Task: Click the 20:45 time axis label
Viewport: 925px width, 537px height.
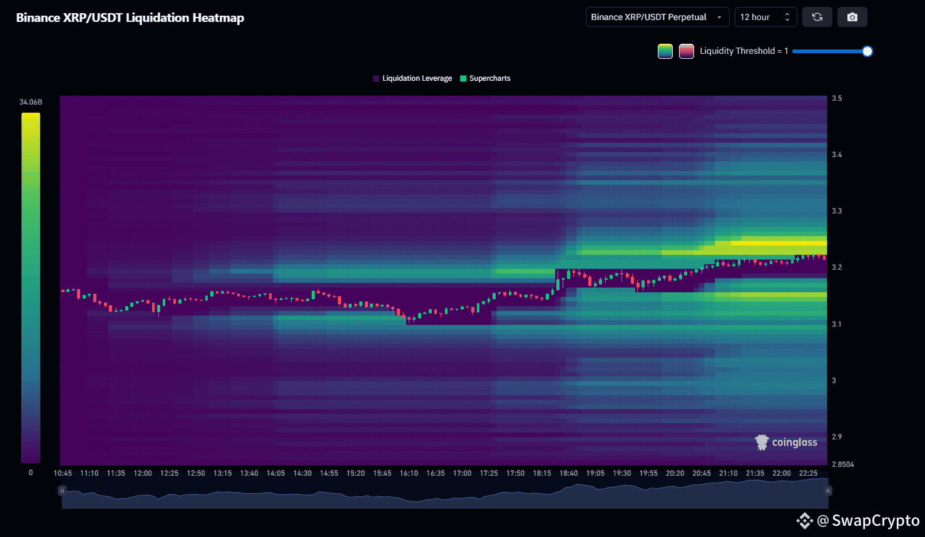Action: [702, 473]
